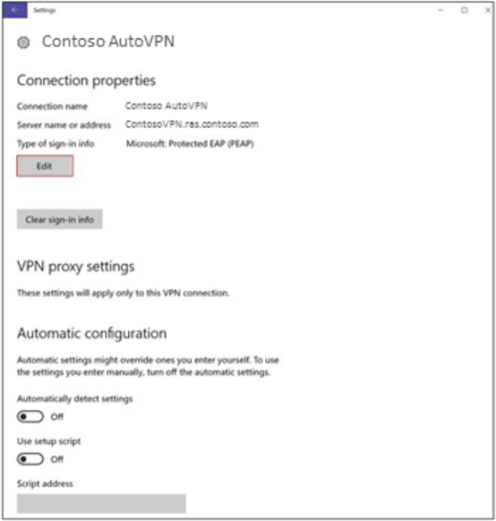
Task: Click the Clear sign-in info button
Action: (x=59, y=220)
